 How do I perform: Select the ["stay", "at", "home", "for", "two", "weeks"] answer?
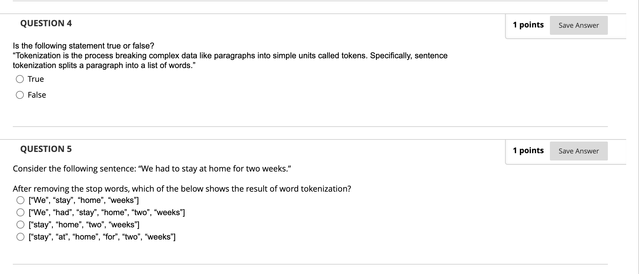(20, 236)
